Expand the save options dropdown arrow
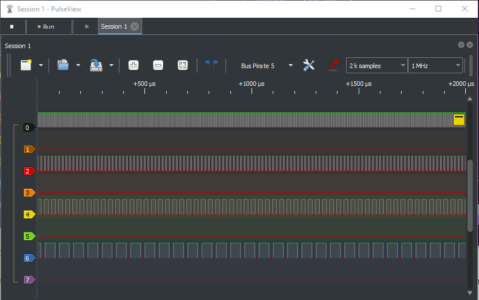The height and width of the screenshot is (300, 479). pyautogui.click(x=112, y=65)
